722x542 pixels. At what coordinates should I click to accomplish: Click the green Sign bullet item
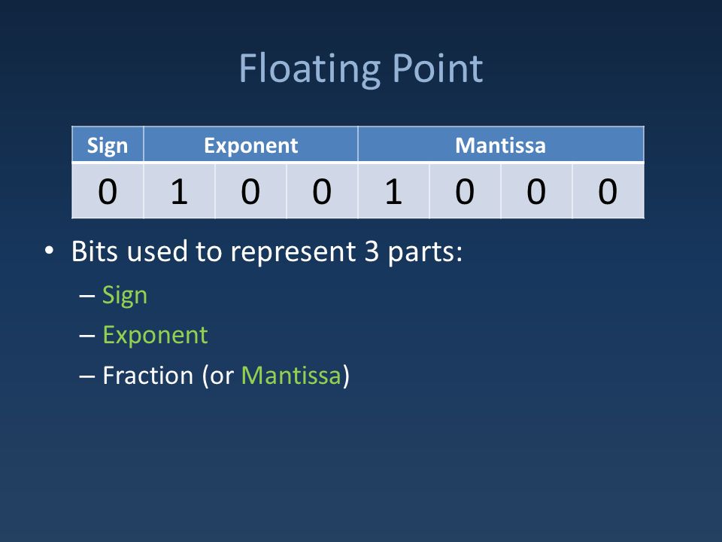coord(125,295)
